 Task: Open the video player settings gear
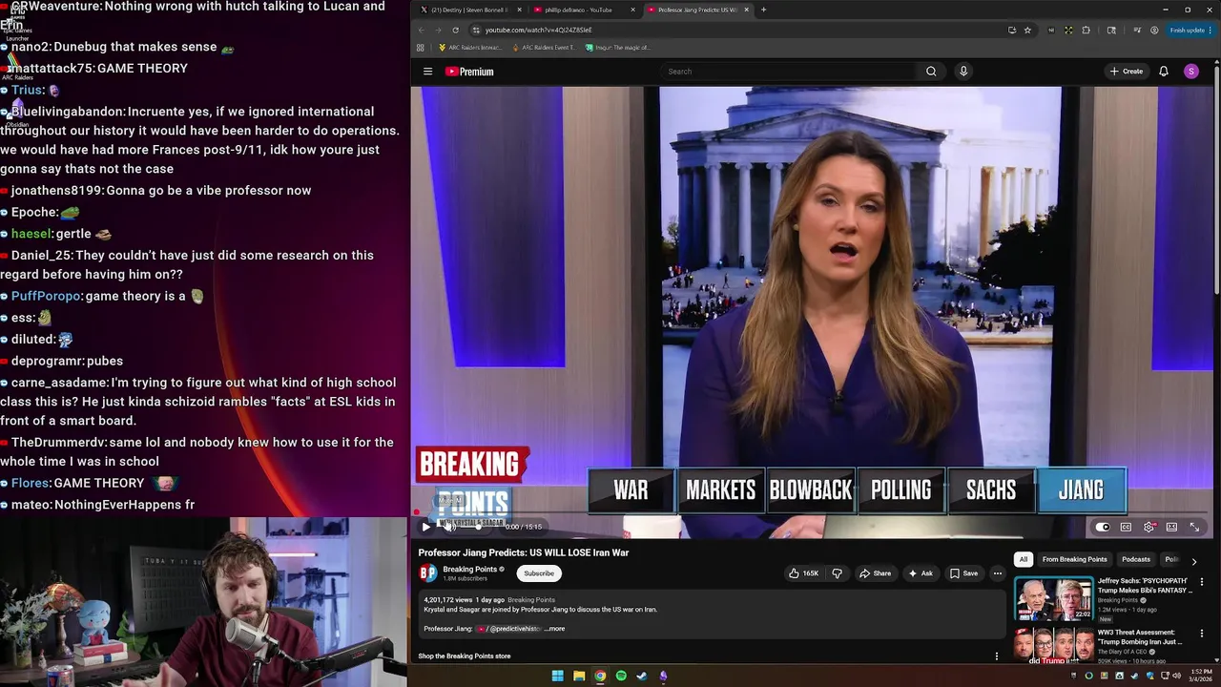click(x=1149, y=527)
